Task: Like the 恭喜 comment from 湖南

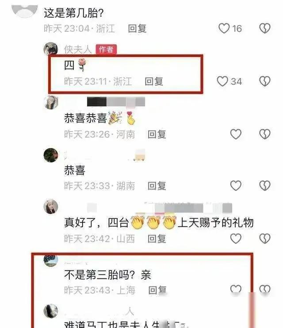Action: click(x=236, y=186)
